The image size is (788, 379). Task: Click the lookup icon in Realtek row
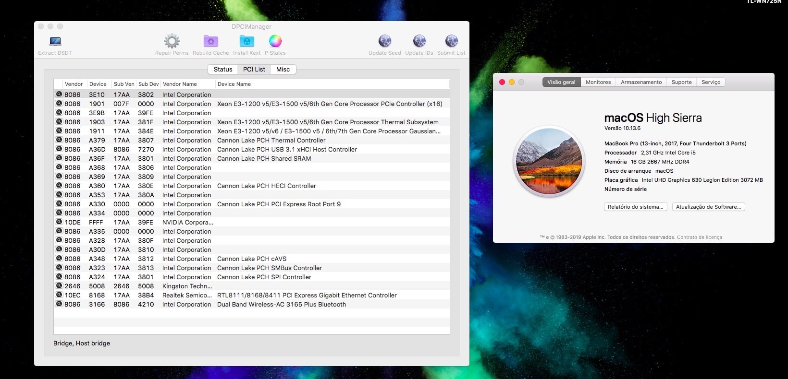(59, 295)
